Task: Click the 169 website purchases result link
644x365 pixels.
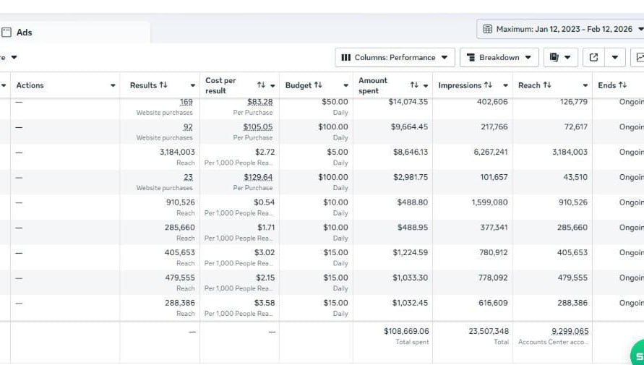Action: (186, 102)
